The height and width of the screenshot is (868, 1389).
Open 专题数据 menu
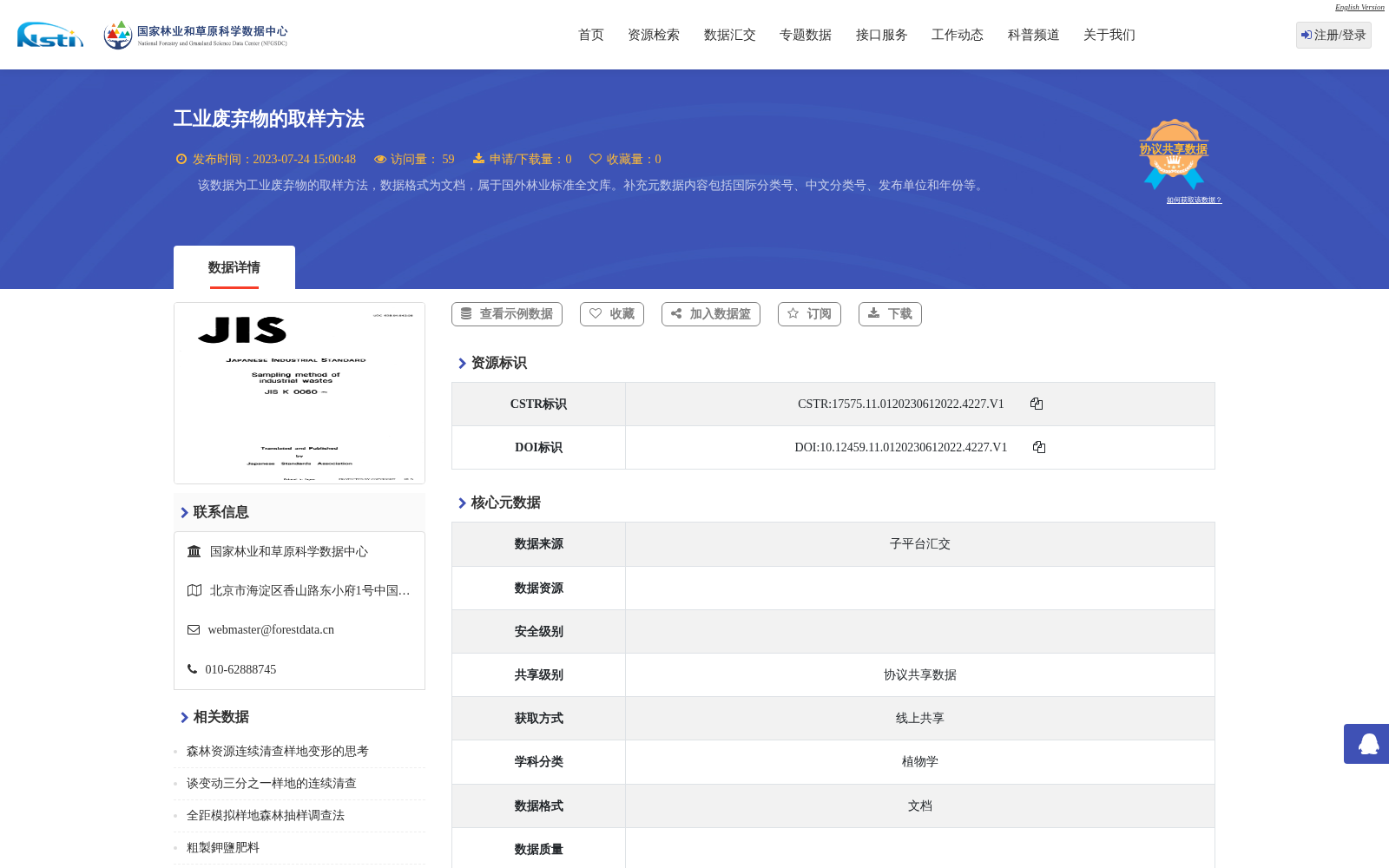point(806,35)
